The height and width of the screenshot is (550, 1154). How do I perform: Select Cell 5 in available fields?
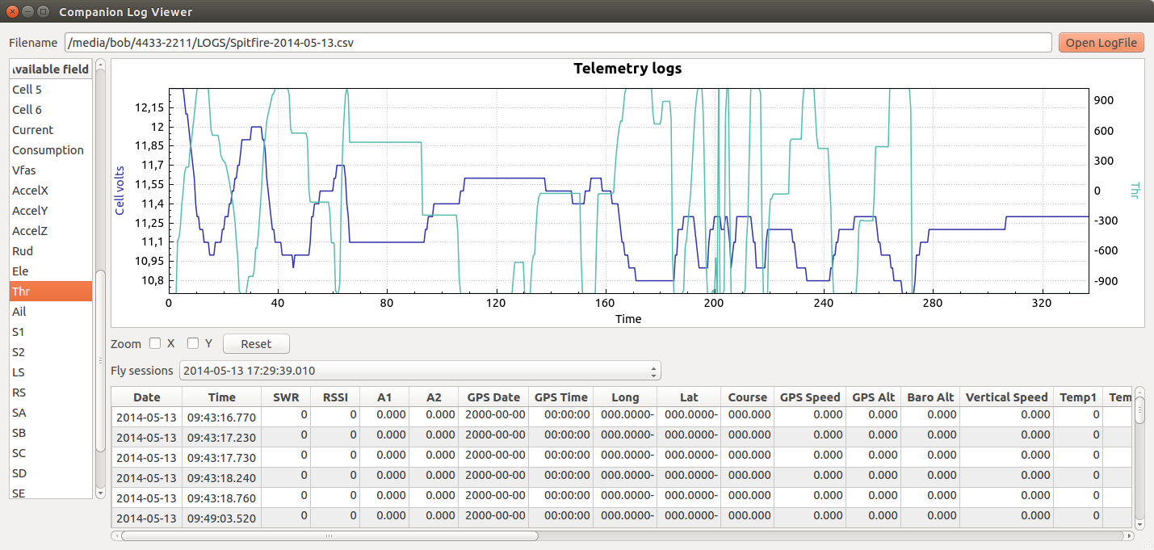51,89
